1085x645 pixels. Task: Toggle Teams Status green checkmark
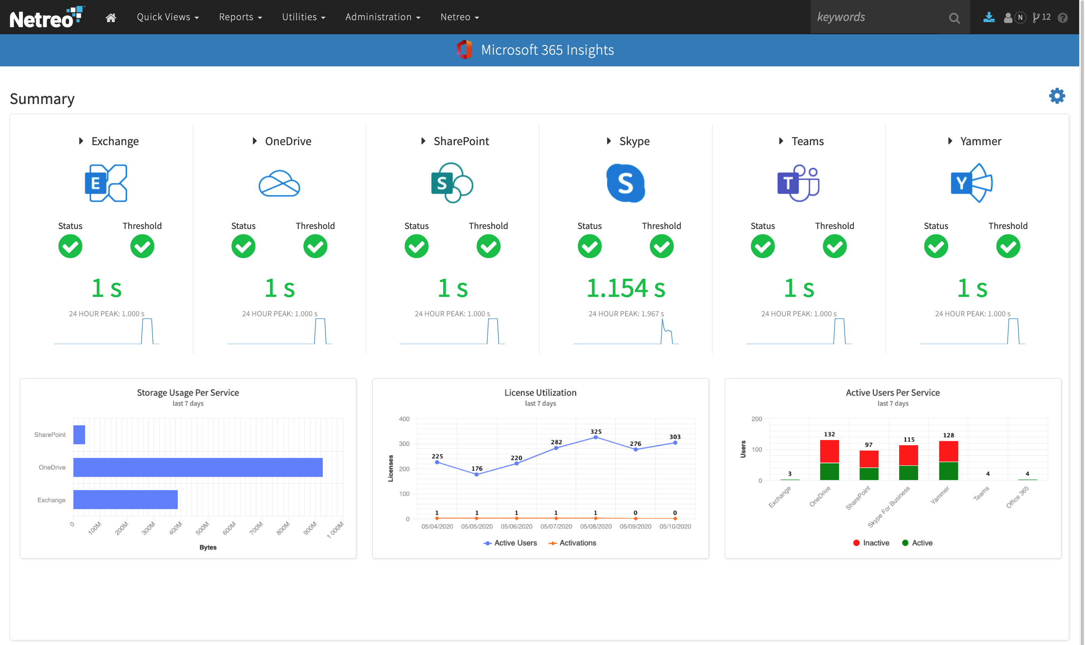pyautogui.click(x=763, y=248)
